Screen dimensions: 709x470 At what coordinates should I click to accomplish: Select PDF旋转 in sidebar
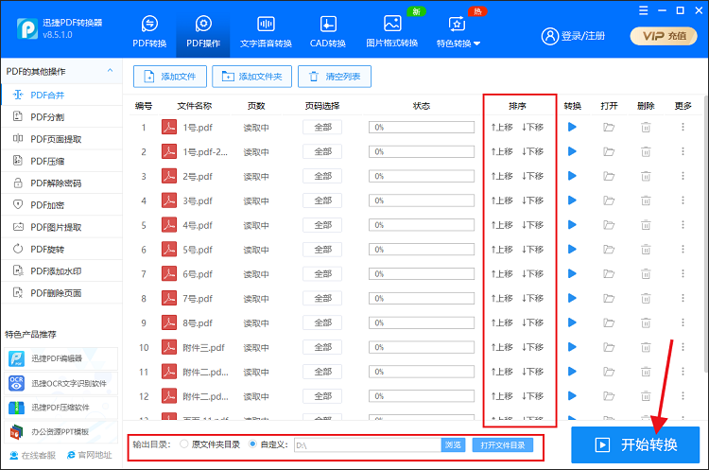coord(61,250)
